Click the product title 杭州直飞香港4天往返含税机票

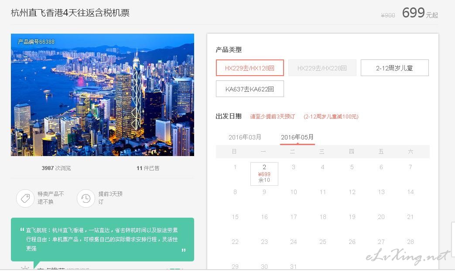(x=70, y=13)
